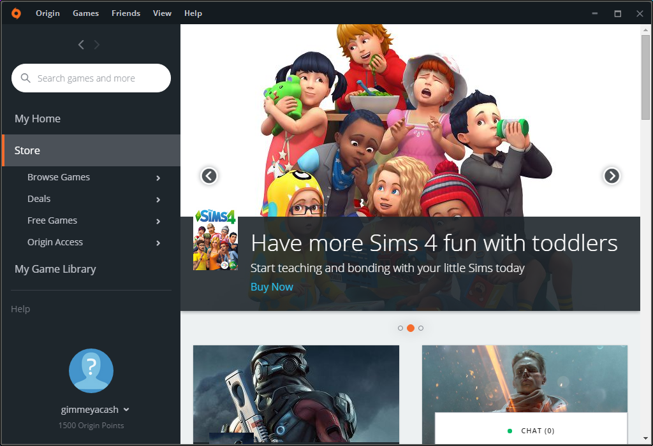Select the third carousel dot
This screenshot has height=446, width=653.
click(x=421, y=328)
